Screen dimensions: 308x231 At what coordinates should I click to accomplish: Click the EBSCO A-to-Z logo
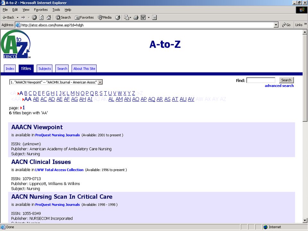pyautogui.click(x=16, y=44)
